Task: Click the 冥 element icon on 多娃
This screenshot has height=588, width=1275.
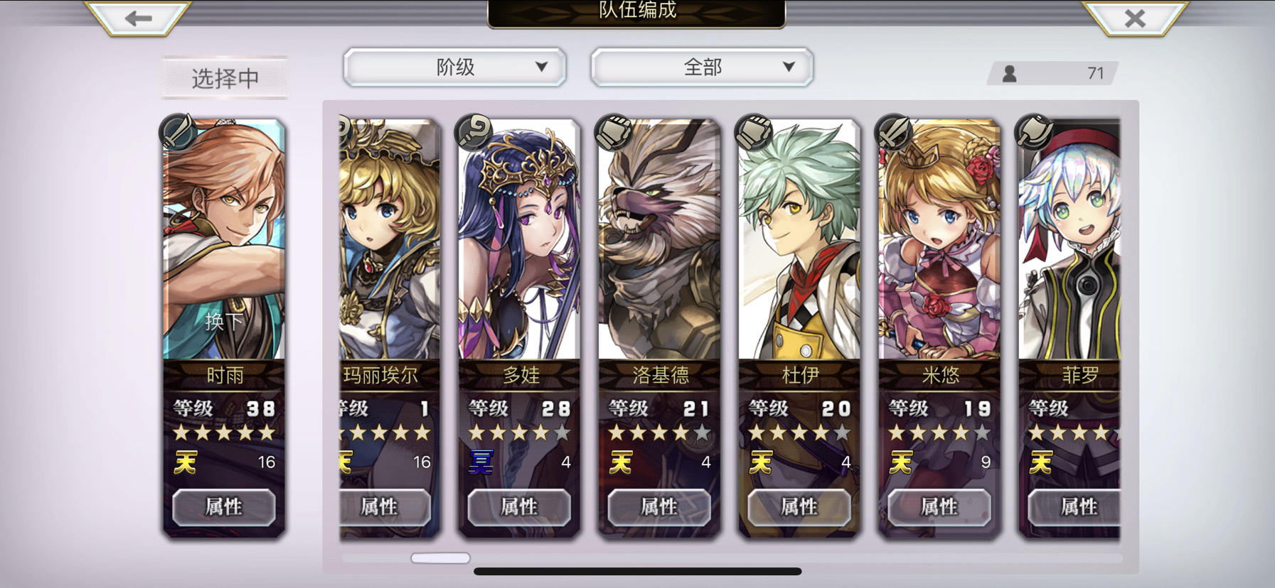Action: pyautogui.click(x=481, y=462)
